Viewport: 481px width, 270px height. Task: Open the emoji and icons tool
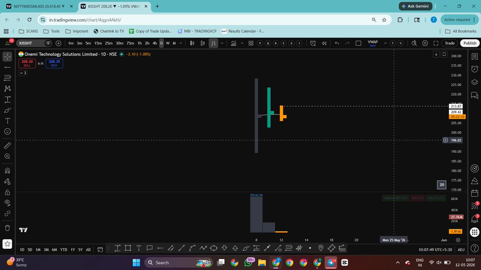point(7,131)
